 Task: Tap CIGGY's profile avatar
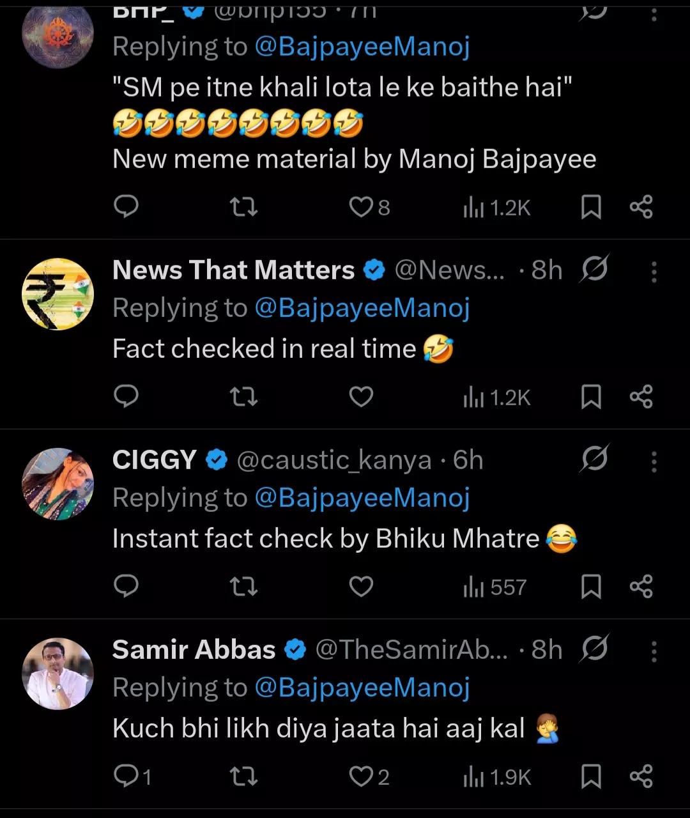(x=58, y=484)
